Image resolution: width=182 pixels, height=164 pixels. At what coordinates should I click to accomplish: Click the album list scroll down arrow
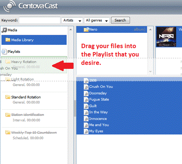coord(150,71)
